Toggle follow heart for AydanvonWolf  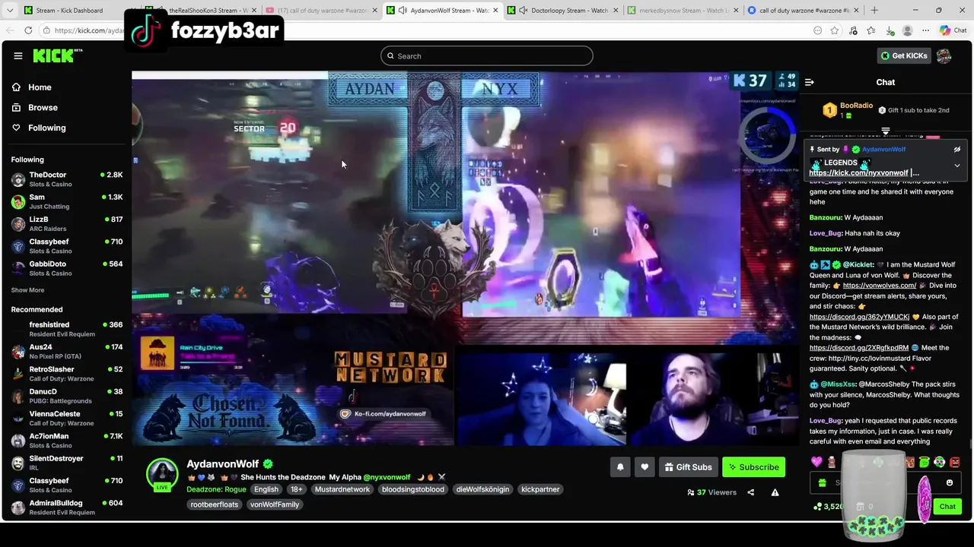pyautogui.click(x=645, y=467)
